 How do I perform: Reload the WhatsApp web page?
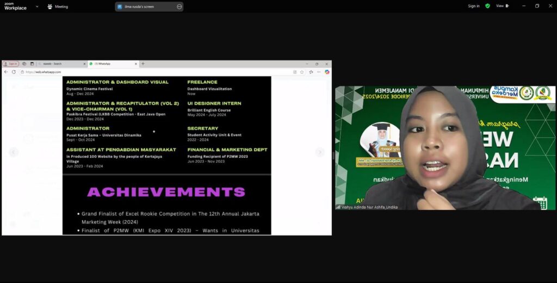click(x=14, y=72)
